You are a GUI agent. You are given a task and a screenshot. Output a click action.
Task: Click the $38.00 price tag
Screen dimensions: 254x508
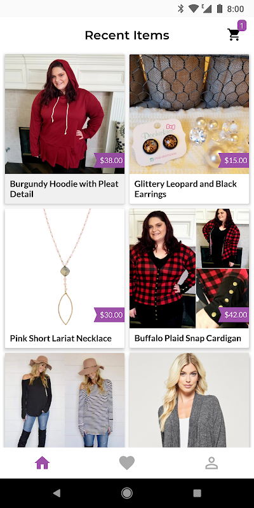(109, 161)
